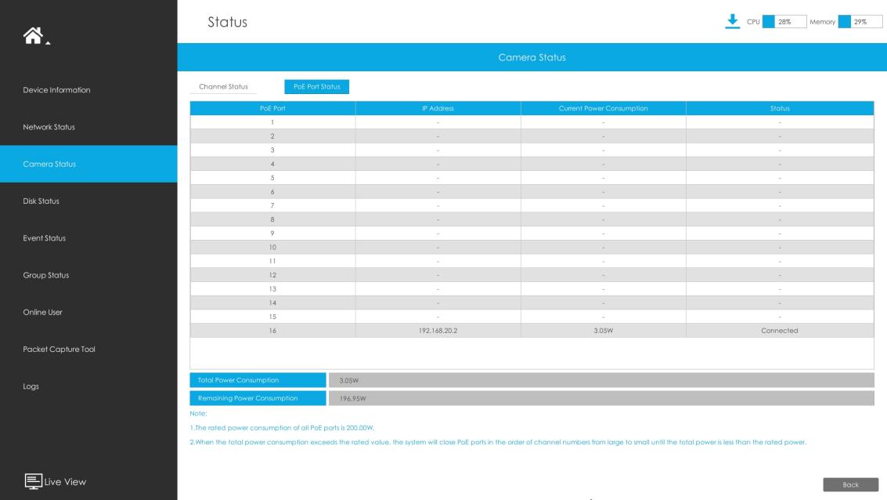Open Group Status section

46,275
